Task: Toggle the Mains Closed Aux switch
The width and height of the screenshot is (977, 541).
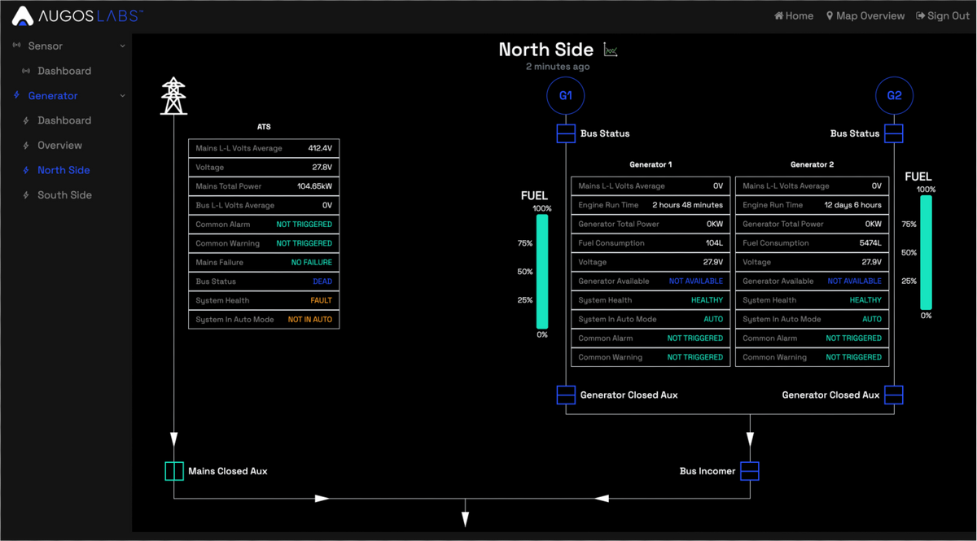Action: pyautogui.click(x=173, y=470)
